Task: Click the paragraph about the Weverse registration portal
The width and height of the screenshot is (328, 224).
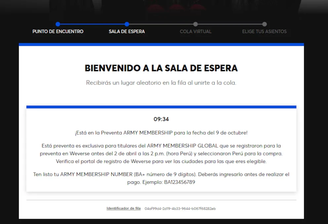Action: tap(161, 154)
